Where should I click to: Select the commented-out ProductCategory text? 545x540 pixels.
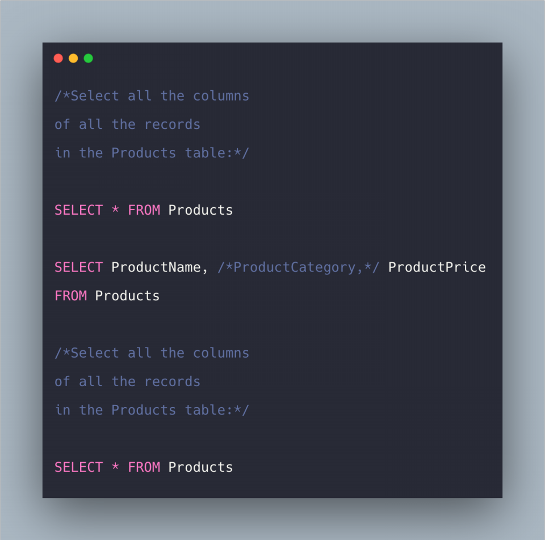(299, 267)
